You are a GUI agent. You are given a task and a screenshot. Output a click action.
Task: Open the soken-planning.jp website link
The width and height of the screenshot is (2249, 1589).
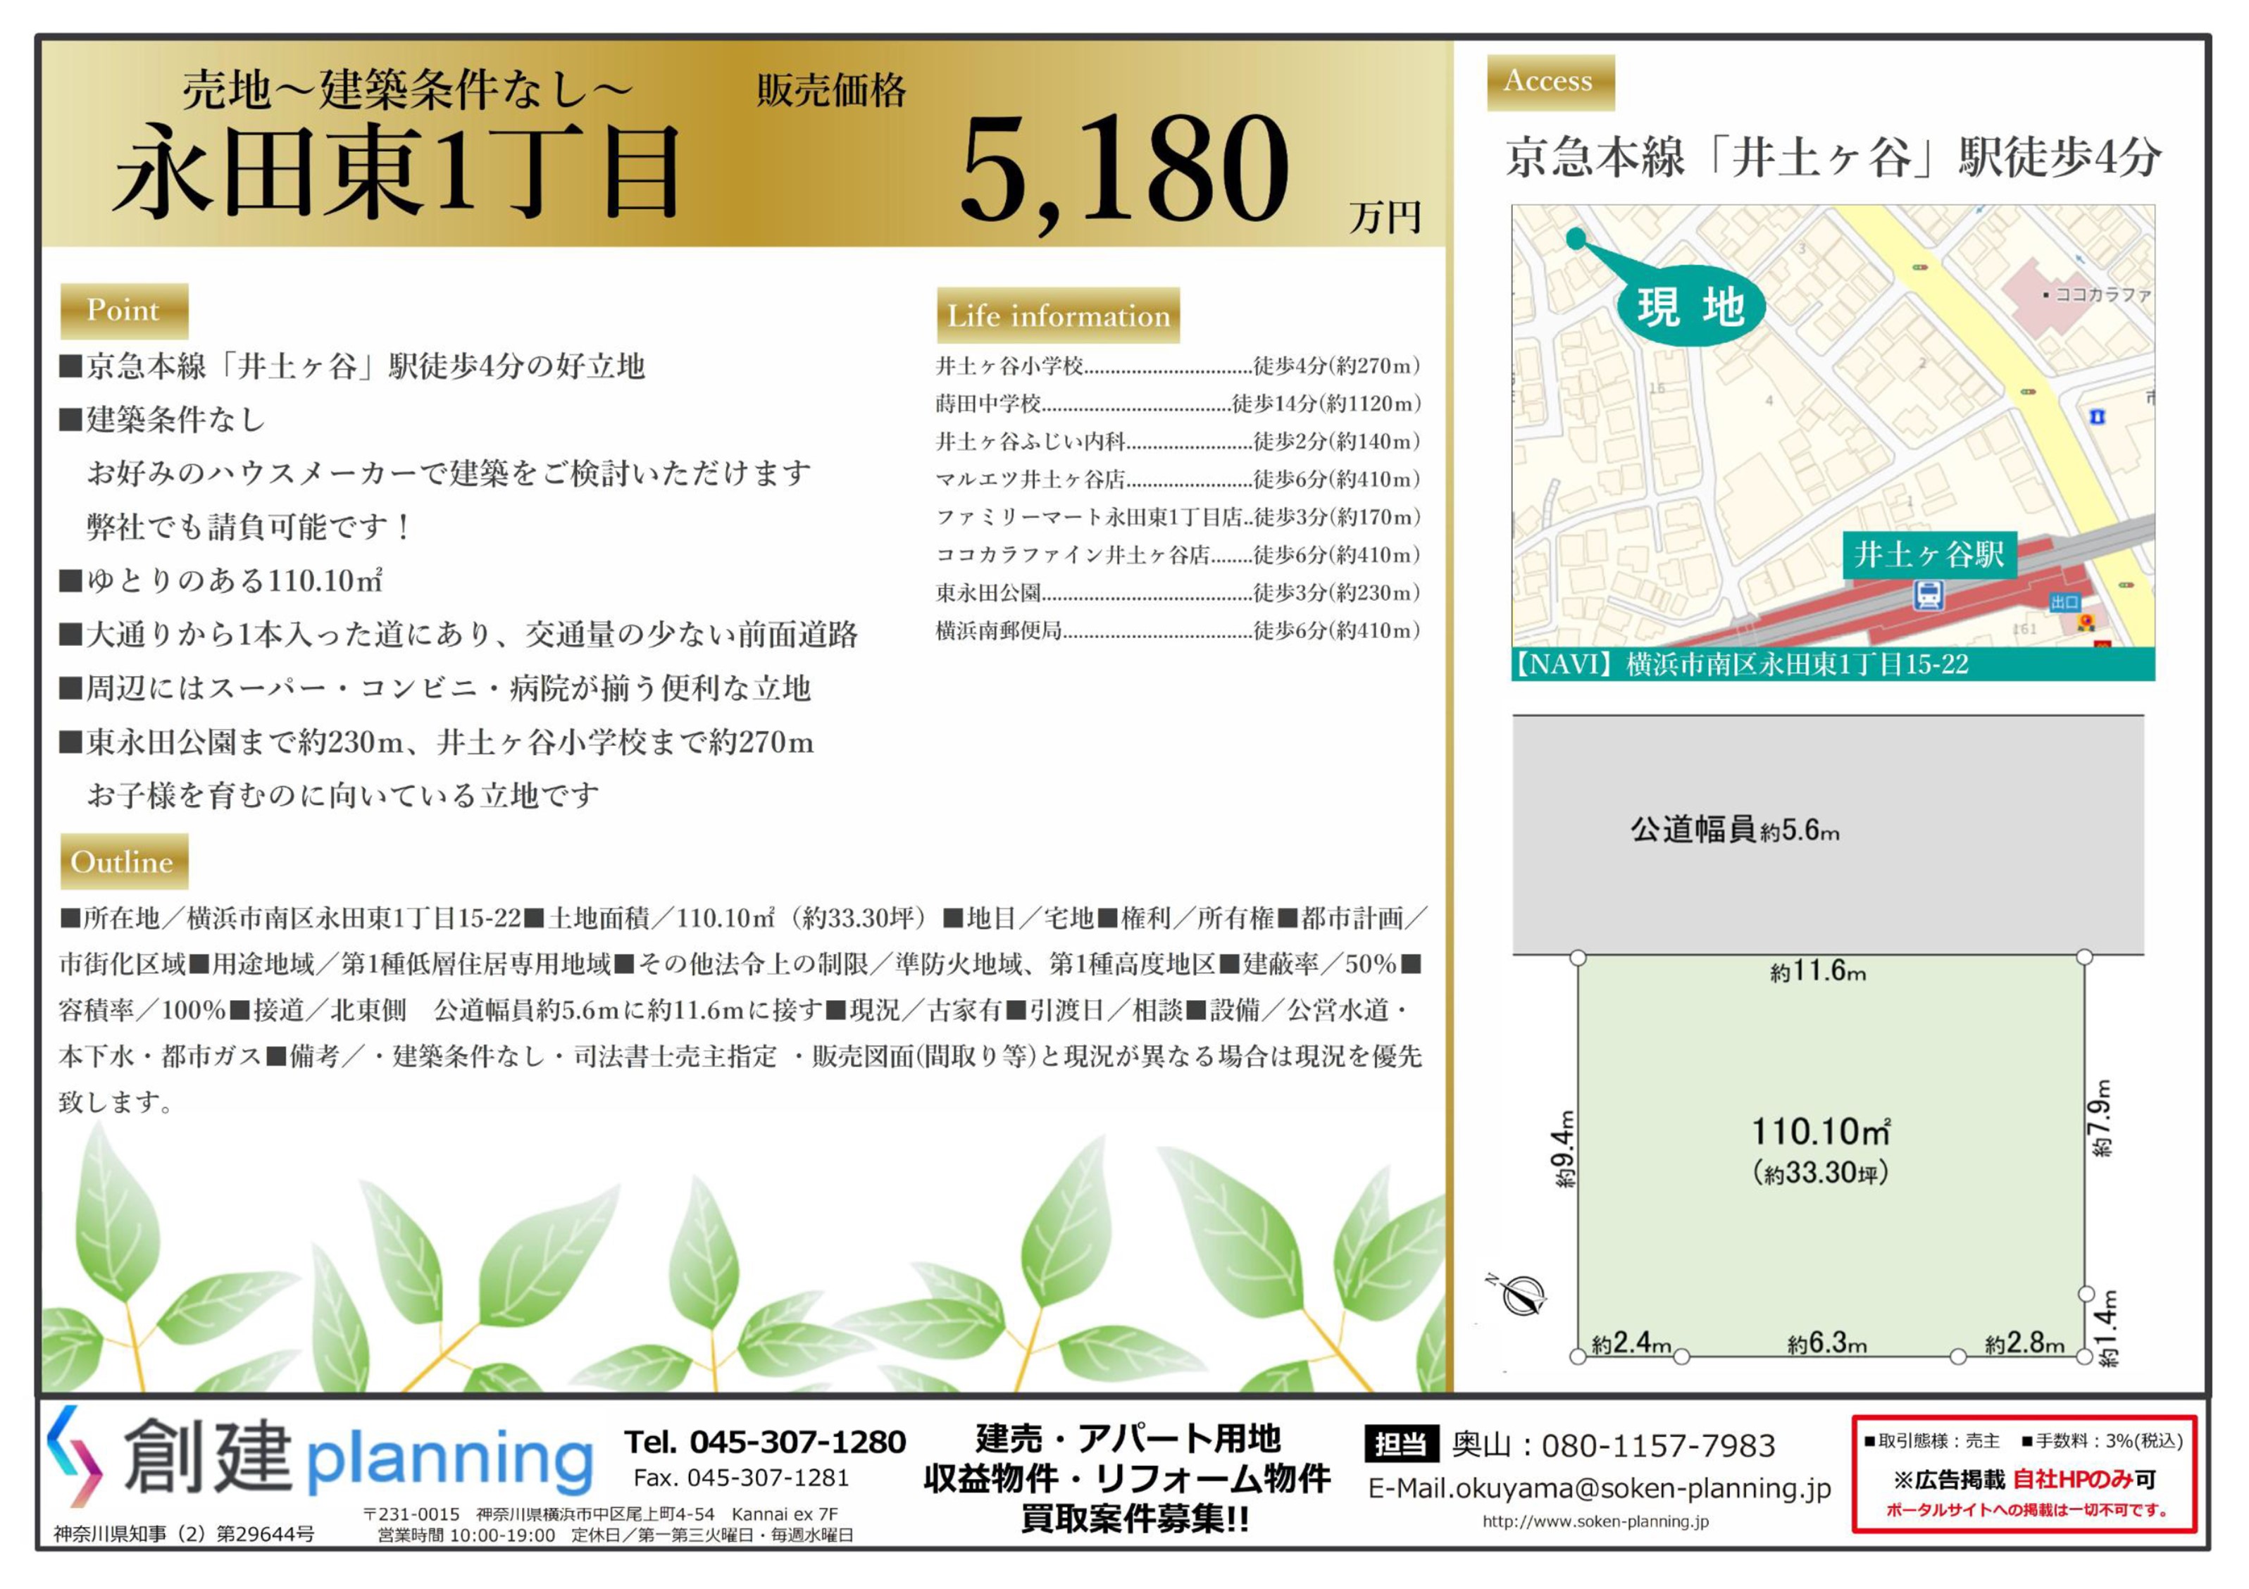click(1595, 1521)
